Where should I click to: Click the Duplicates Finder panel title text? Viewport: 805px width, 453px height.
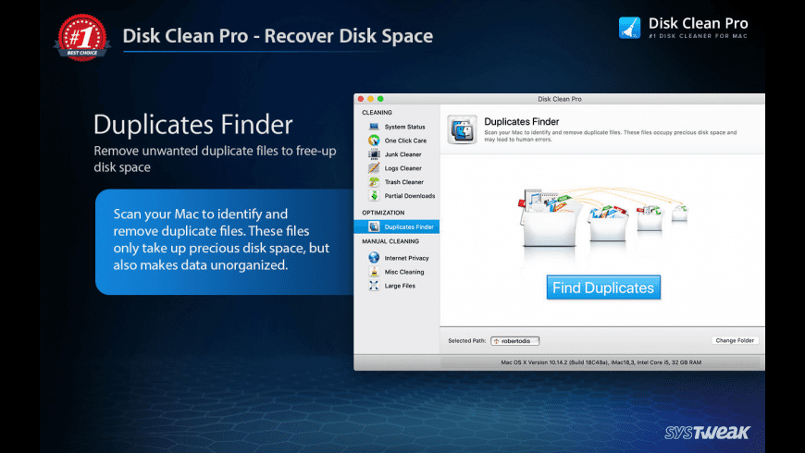tap(522, 122)
